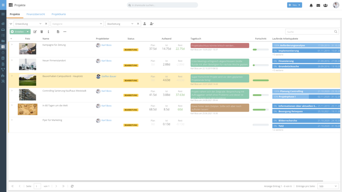Click the In 80 Tagen progress bar
This screenshot has width=342, height=192.
(261, 110)
